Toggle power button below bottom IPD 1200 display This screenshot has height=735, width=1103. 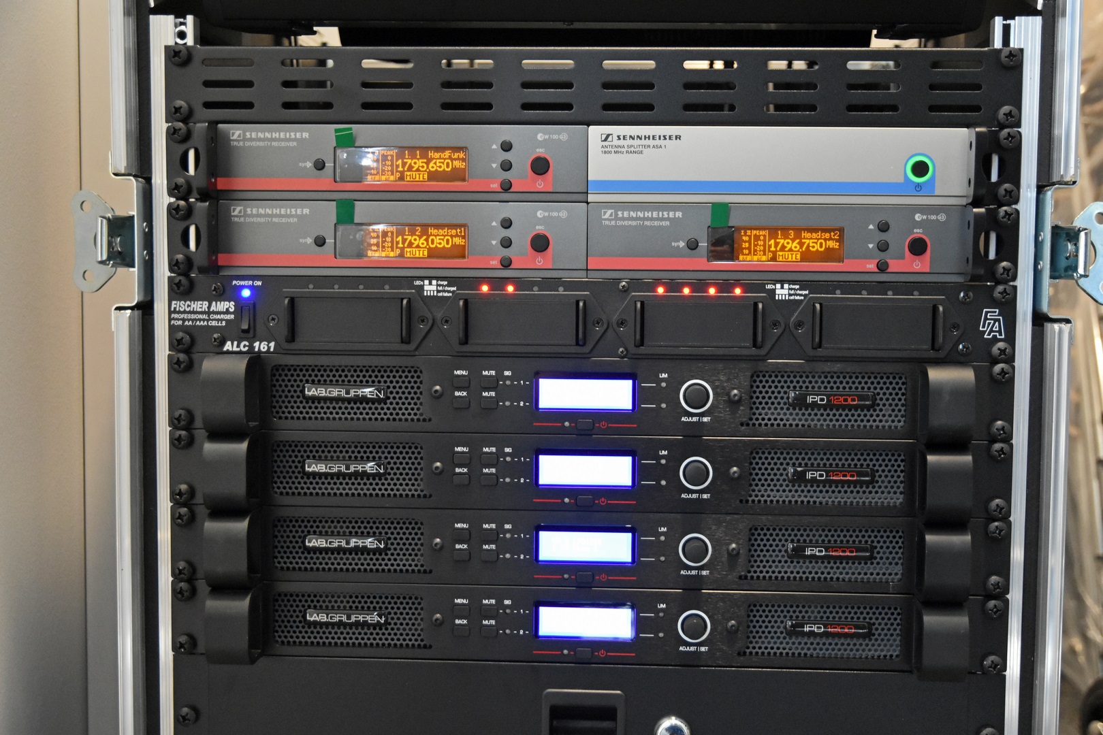click(x=584, y=653)
